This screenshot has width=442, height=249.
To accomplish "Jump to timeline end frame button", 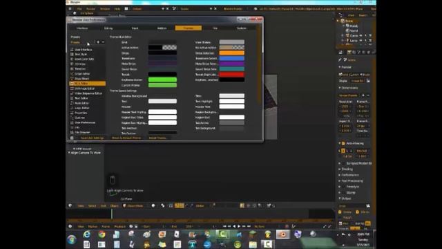I will [x=249, y=226].
